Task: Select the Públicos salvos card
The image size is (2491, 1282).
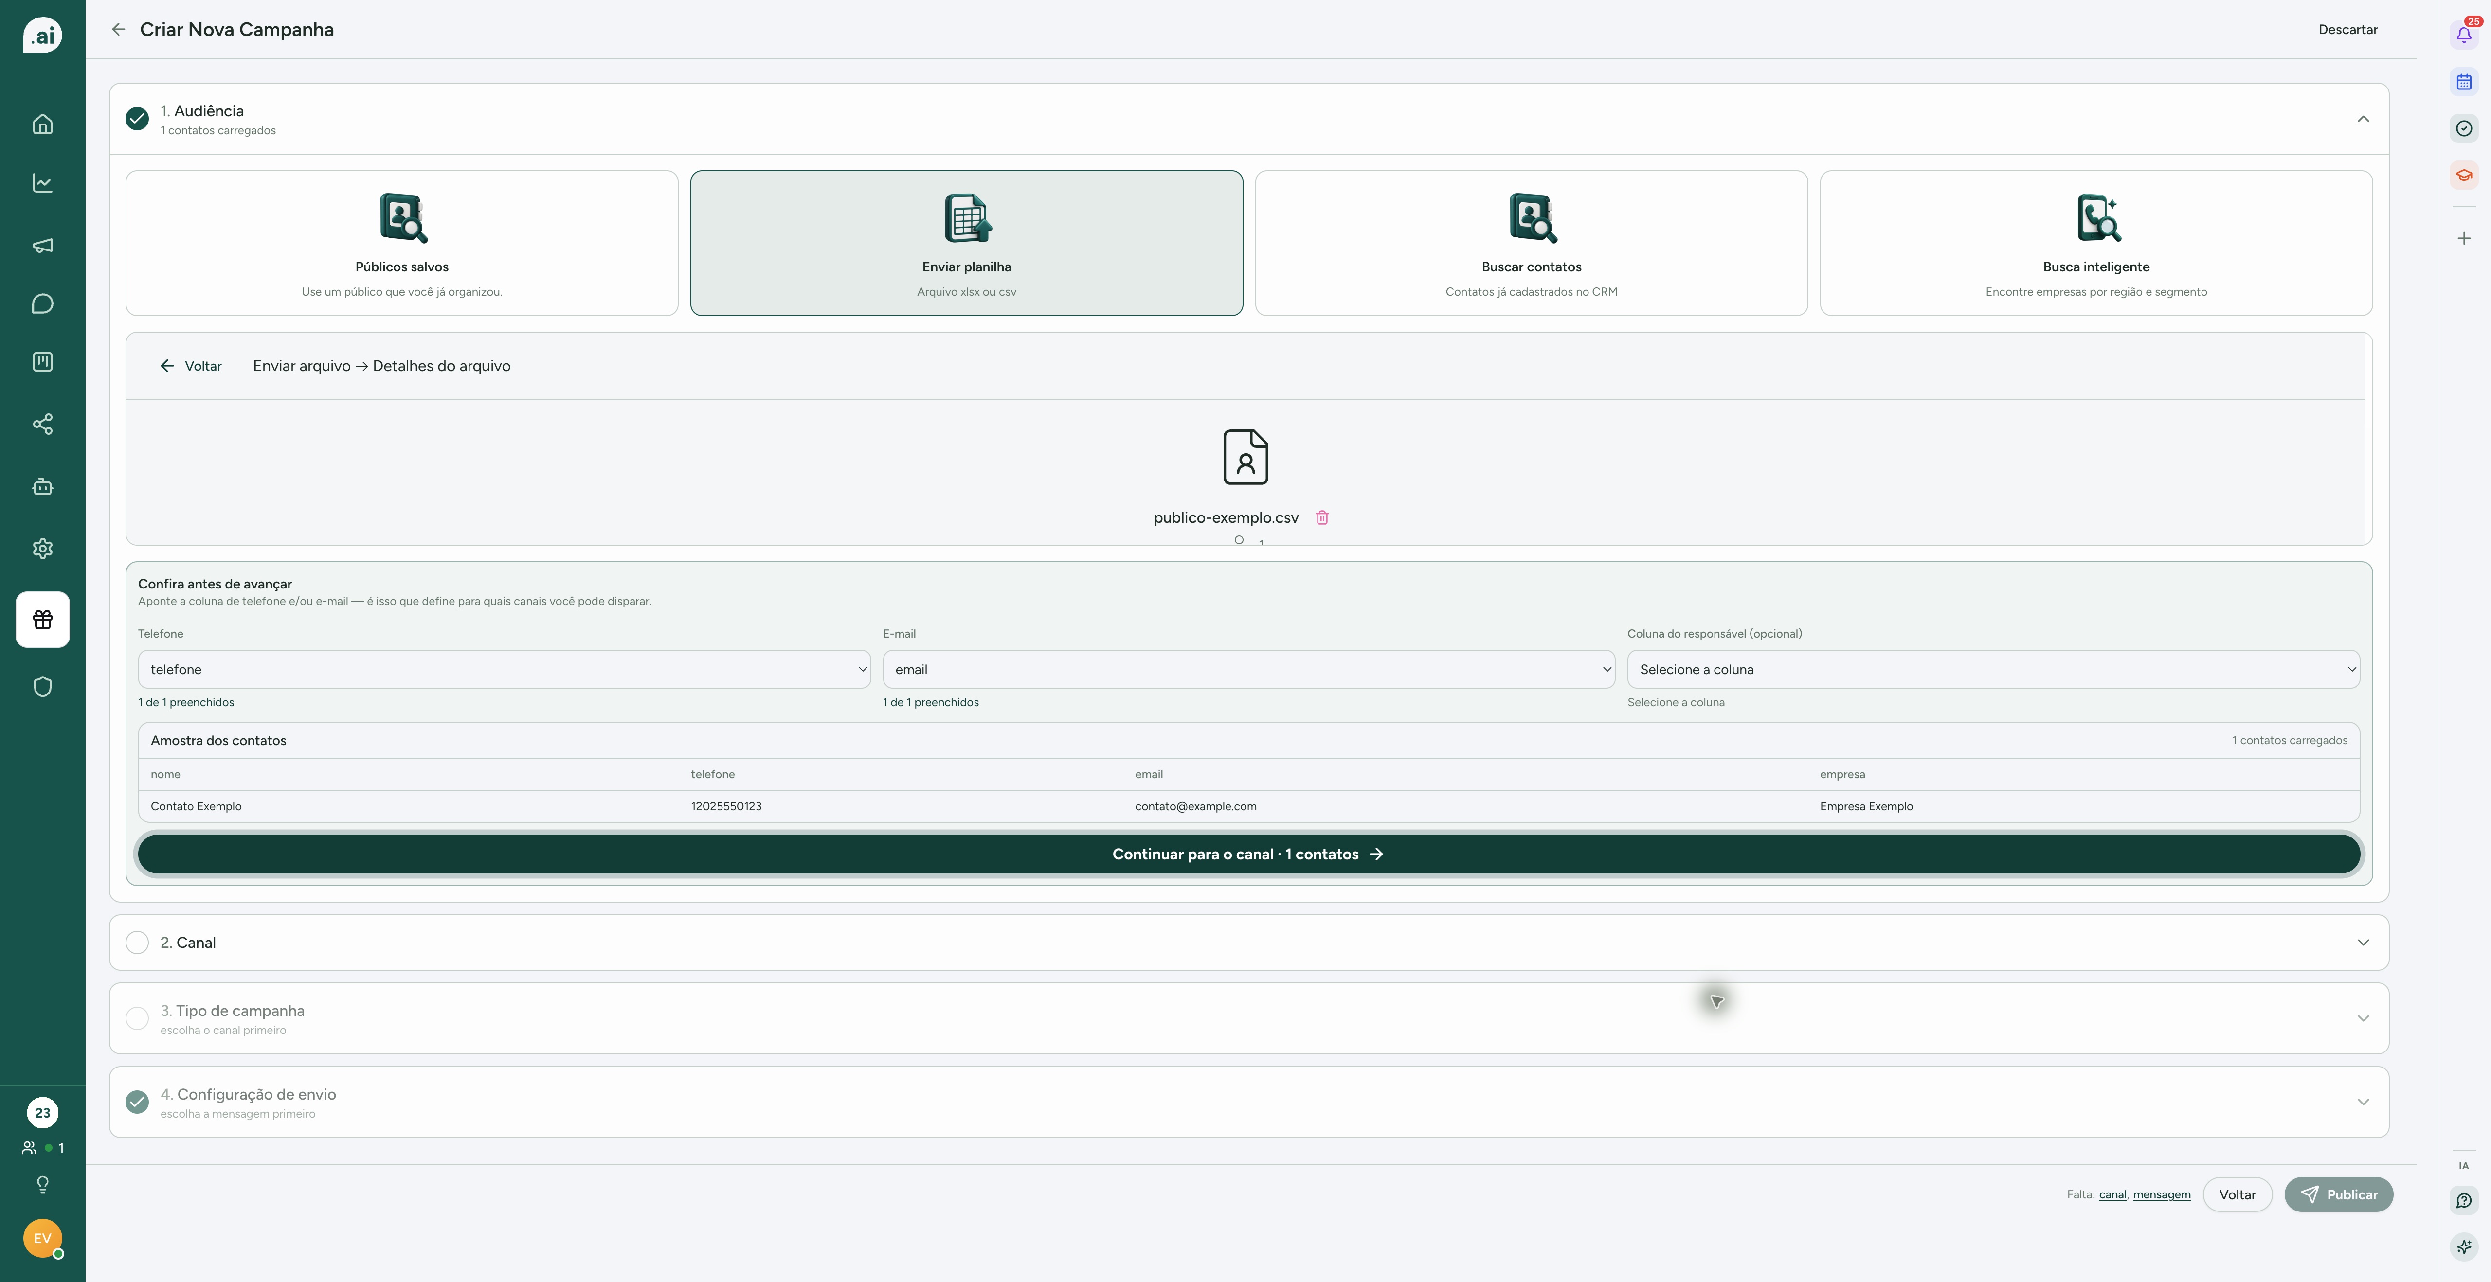Action: 401,244
